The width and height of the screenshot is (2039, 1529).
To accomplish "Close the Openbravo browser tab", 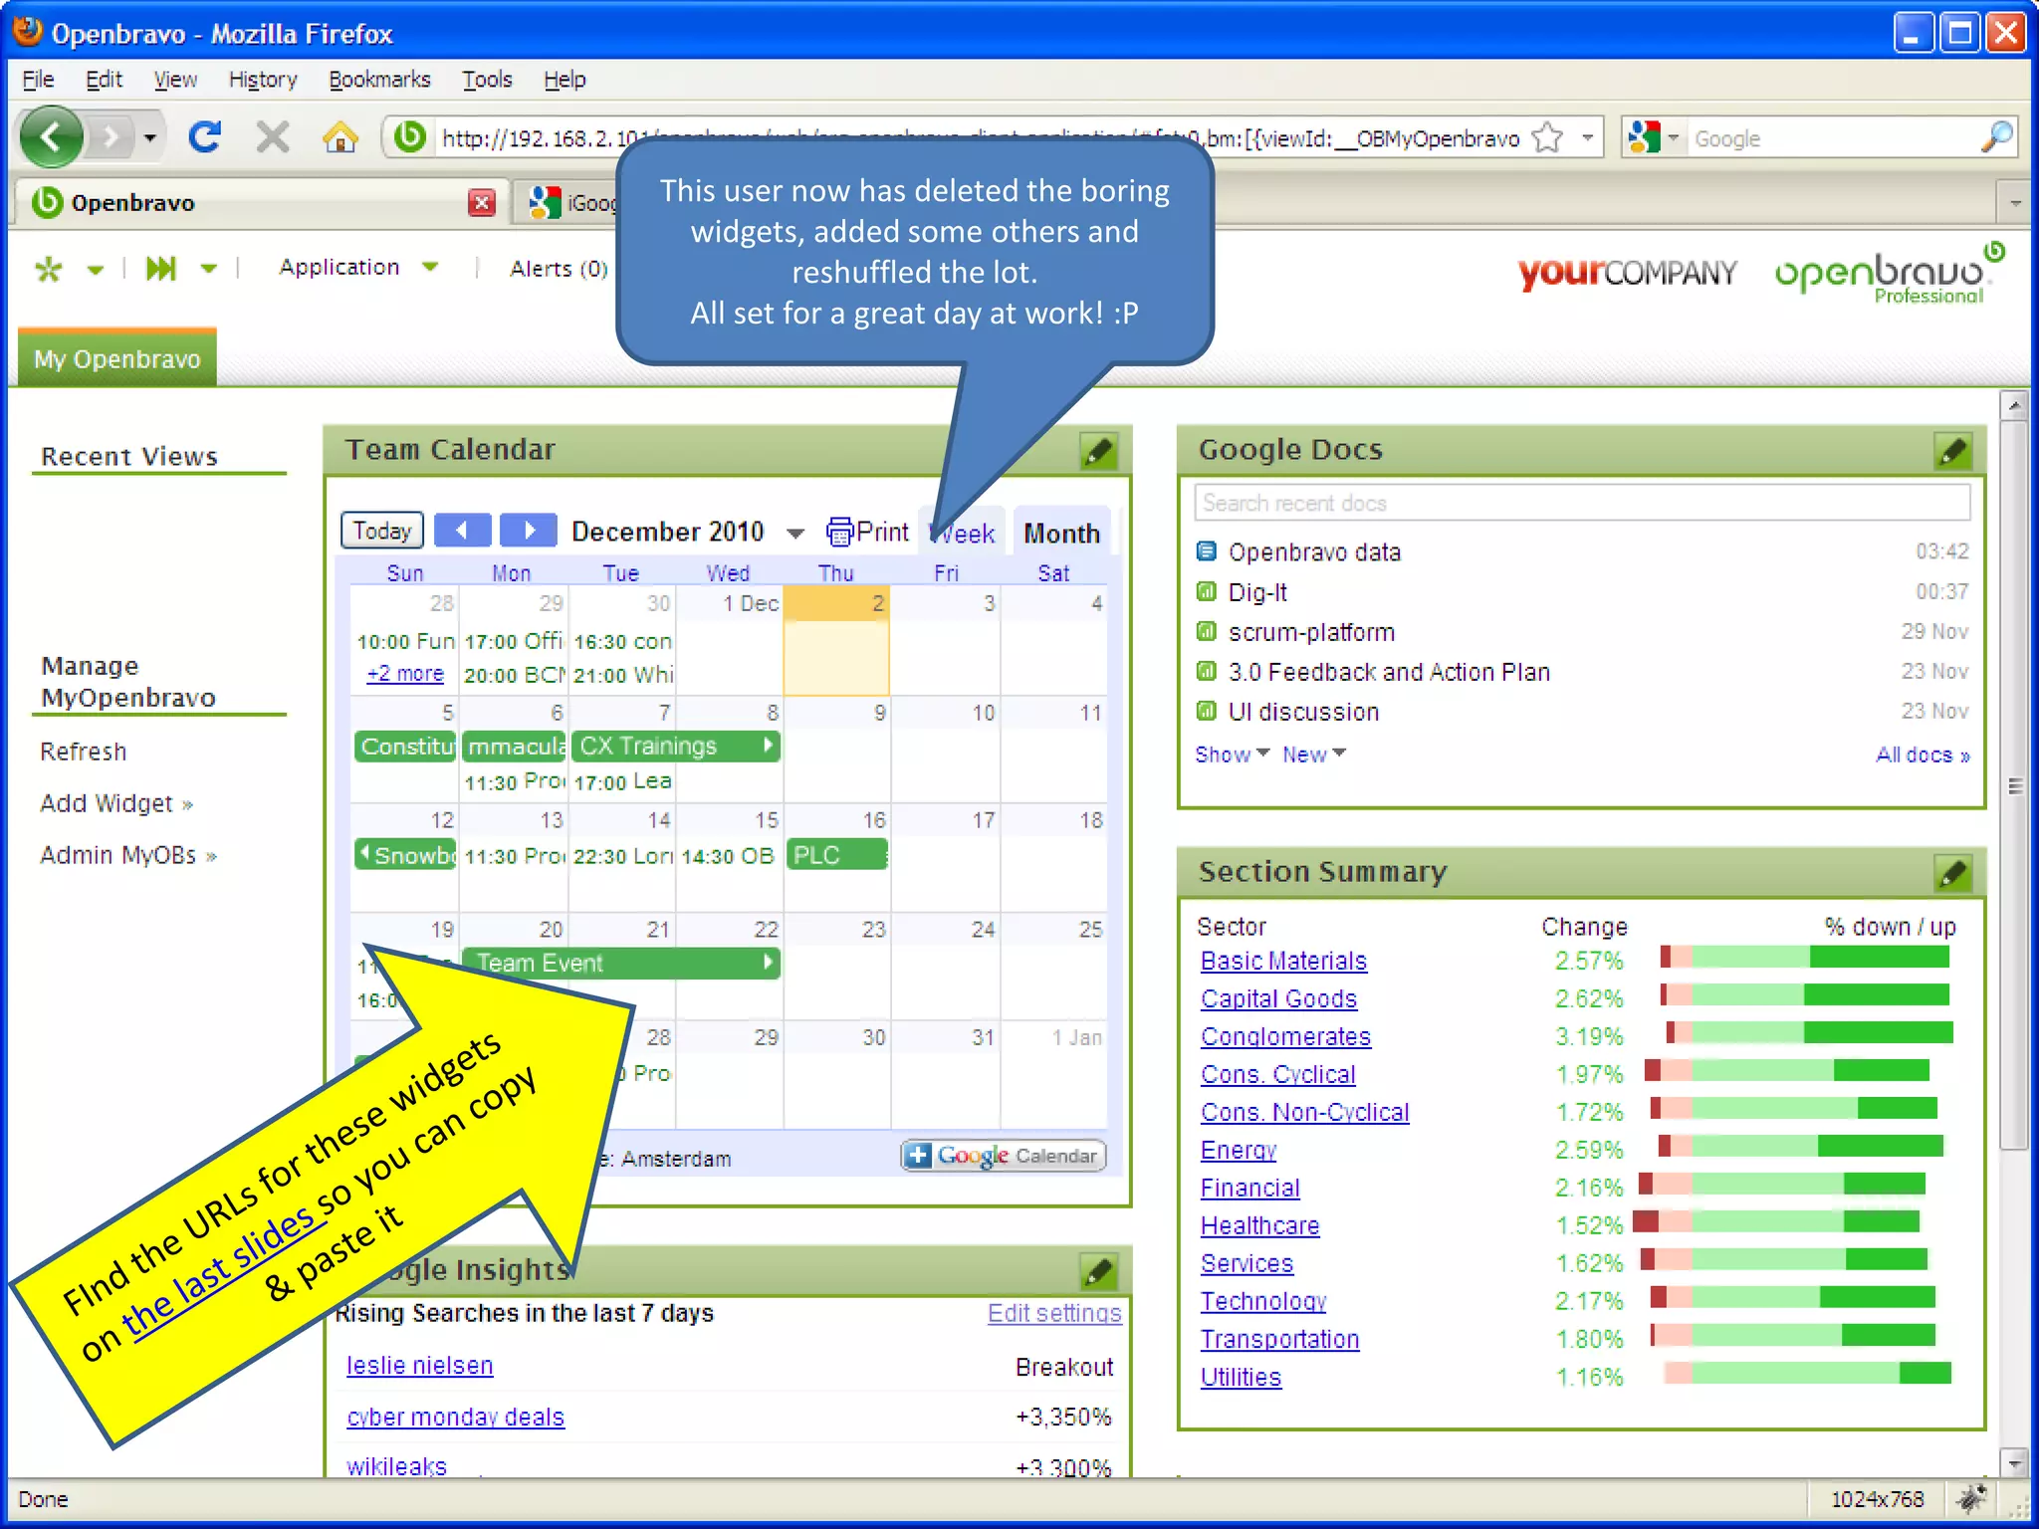I will point(482,203).
